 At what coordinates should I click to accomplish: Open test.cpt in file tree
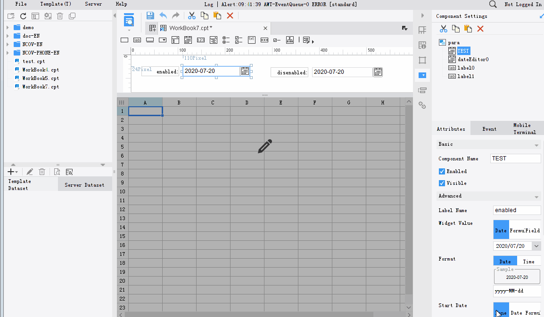point(33,61)
